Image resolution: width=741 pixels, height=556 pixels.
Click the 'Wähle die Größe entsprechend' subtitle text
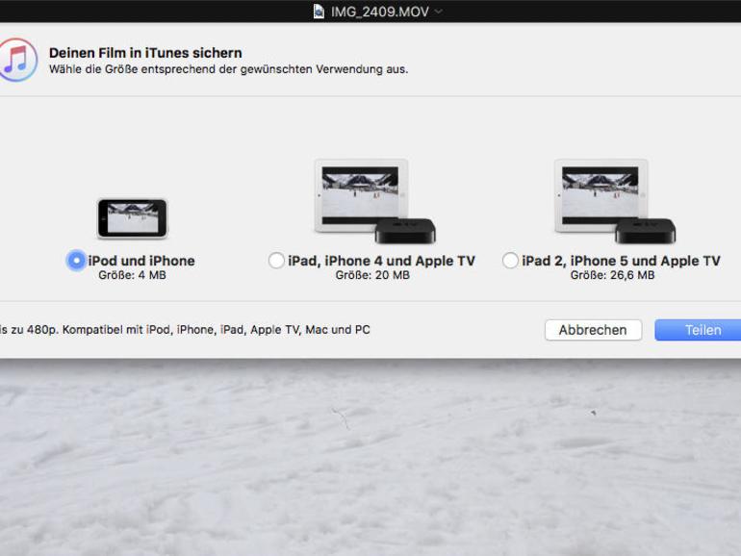click(229, 69)
